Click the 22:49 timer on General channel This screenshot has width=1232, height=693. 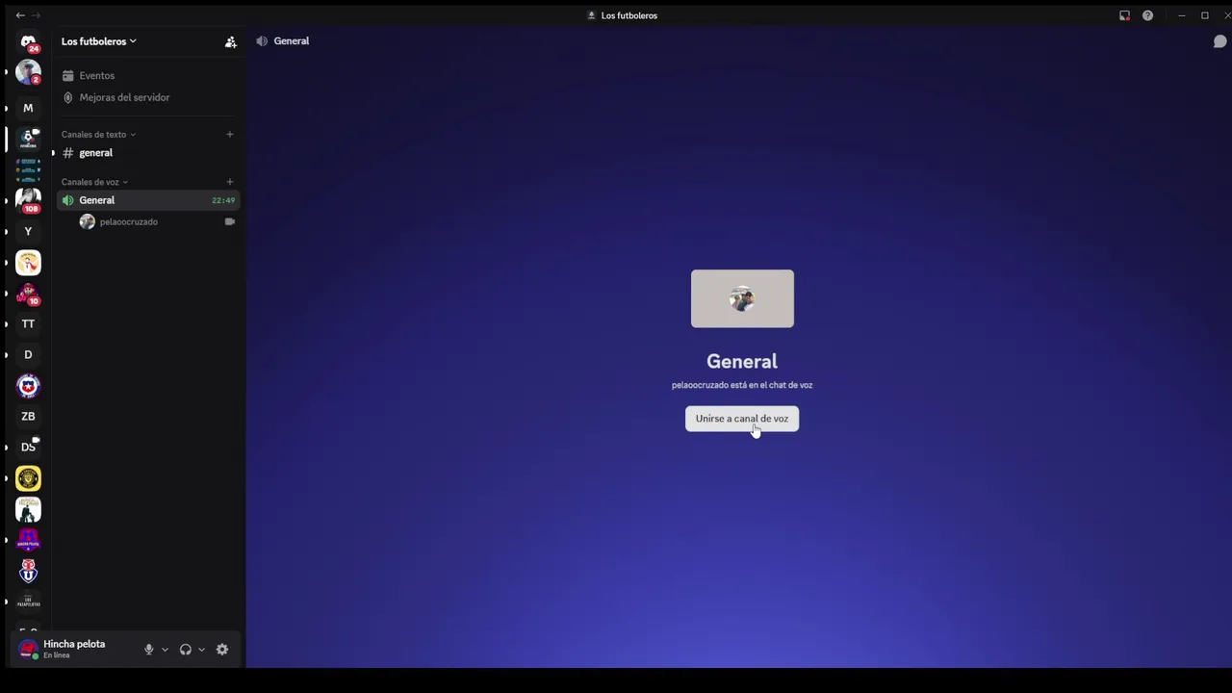tap(223, 200)
